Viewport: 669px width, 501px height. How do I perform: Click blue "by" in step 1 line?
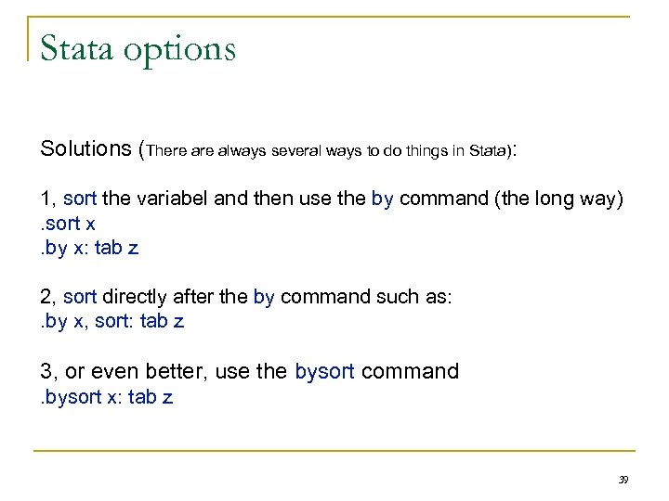point(382,199)
